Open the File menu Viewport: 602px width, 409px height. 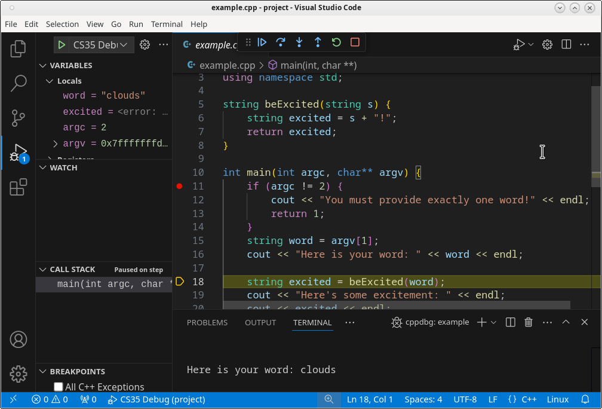[x=11, y=24]
